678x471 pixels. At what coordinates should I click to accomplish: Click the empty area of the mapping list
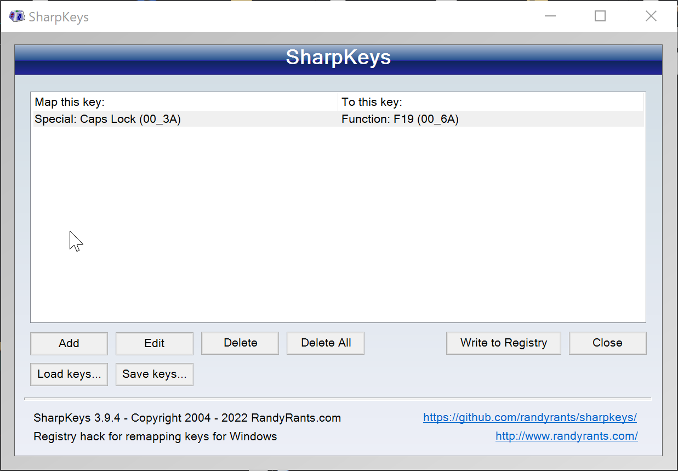[338, 230]
